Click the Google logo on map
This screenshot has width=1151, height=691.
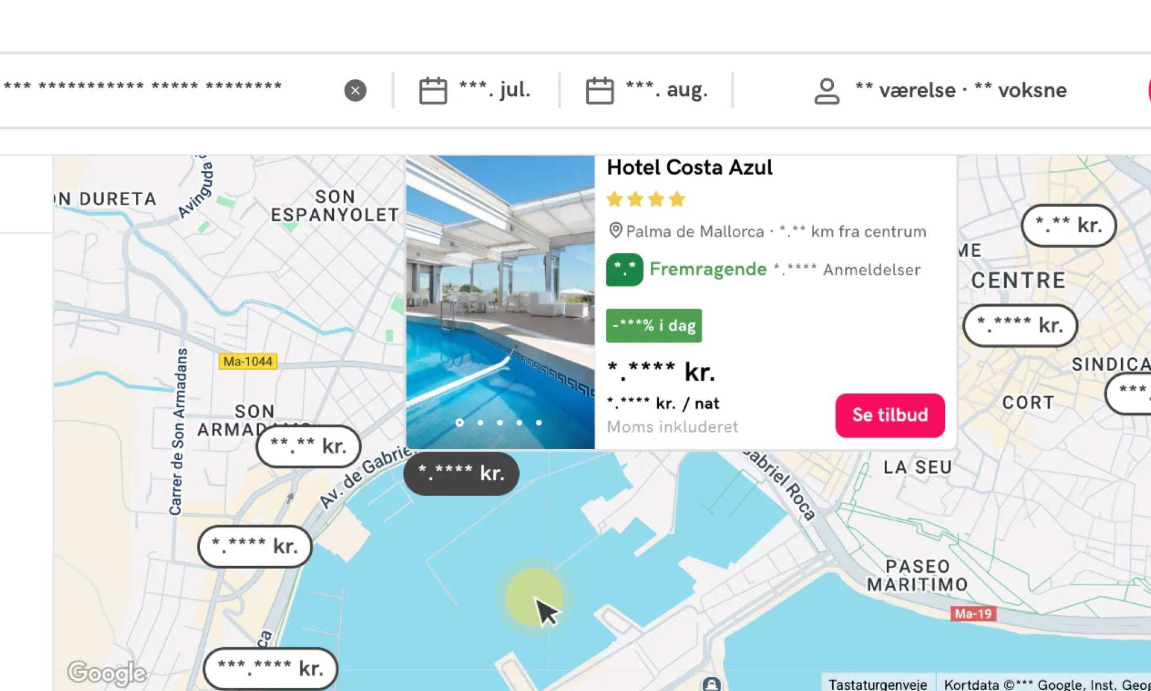(107, 672)
